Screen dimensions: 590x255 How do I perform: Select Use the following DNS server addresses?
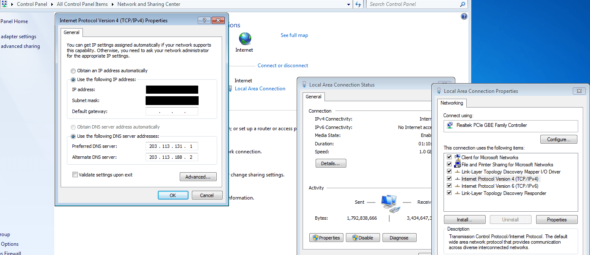(73, 136)
